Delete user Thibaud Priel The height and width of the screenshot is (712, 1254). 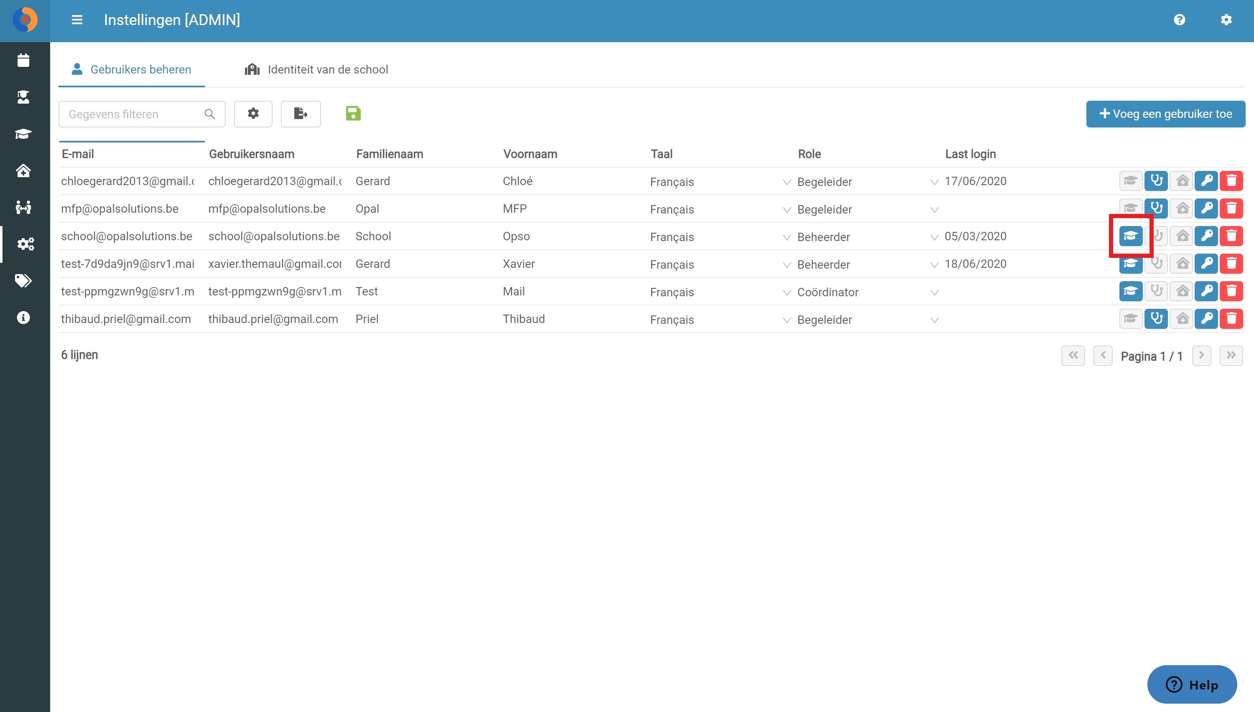click(1231, 319)
